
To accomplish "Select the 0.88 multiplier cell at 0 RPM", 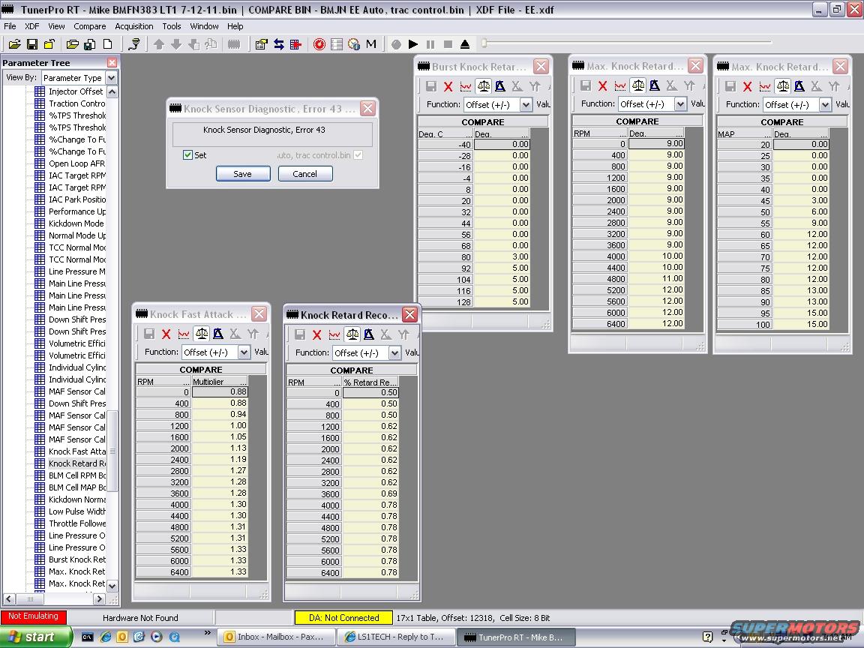I will pos(220,391).
